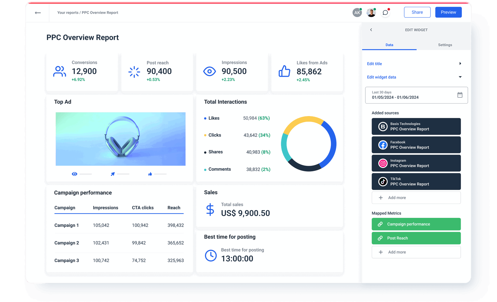Click the dollar icon in the Sales widget

point(210,210)
